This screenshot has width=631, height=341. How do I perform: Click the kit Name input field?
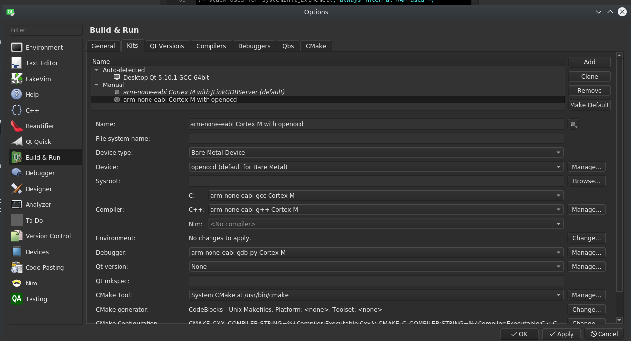[376, 124]
